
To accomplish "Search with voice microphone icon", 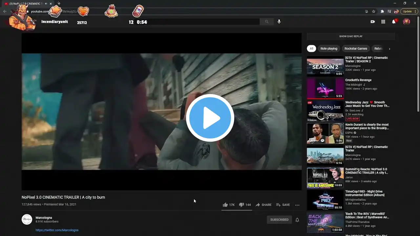I will (279, 22).
